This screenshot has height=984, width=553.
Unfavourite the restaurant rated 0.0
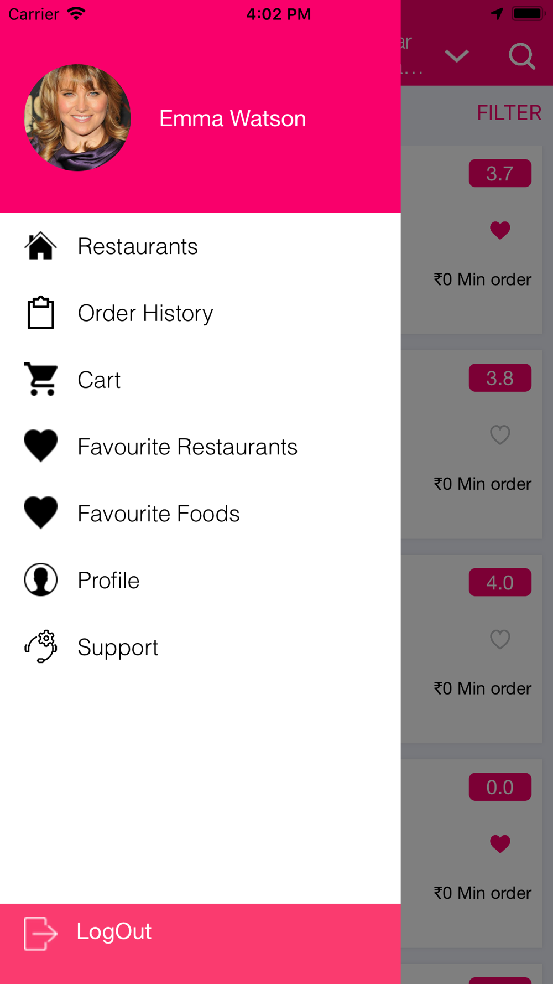(500, 844)
